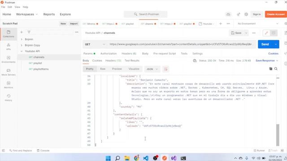Open the Collections sidebar panel
Viewport: 287px width, 161px height.
tap(9, 34)
